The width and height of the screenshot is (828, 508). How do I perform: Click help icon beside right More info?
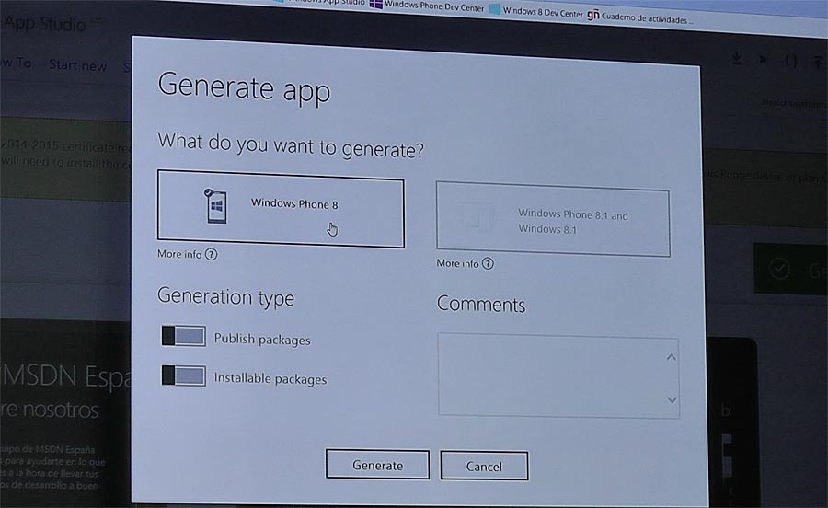488,263
